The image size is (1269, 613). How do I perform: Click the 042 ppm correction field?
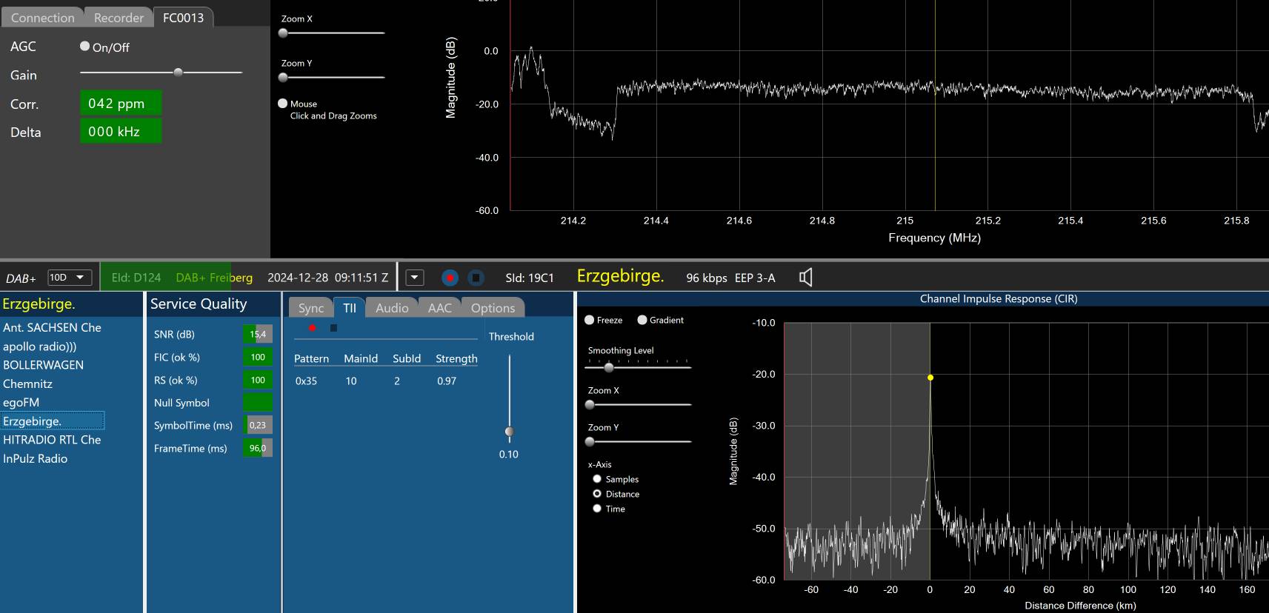point(120,104)
